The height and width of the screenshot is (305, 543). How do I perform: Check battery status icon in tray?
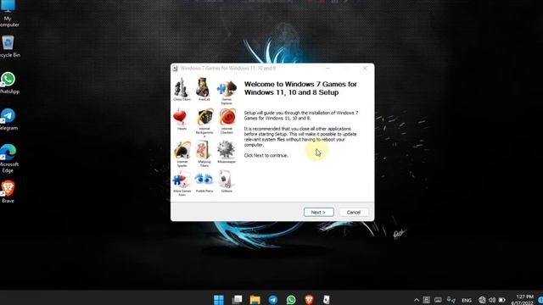coord(501,300)
